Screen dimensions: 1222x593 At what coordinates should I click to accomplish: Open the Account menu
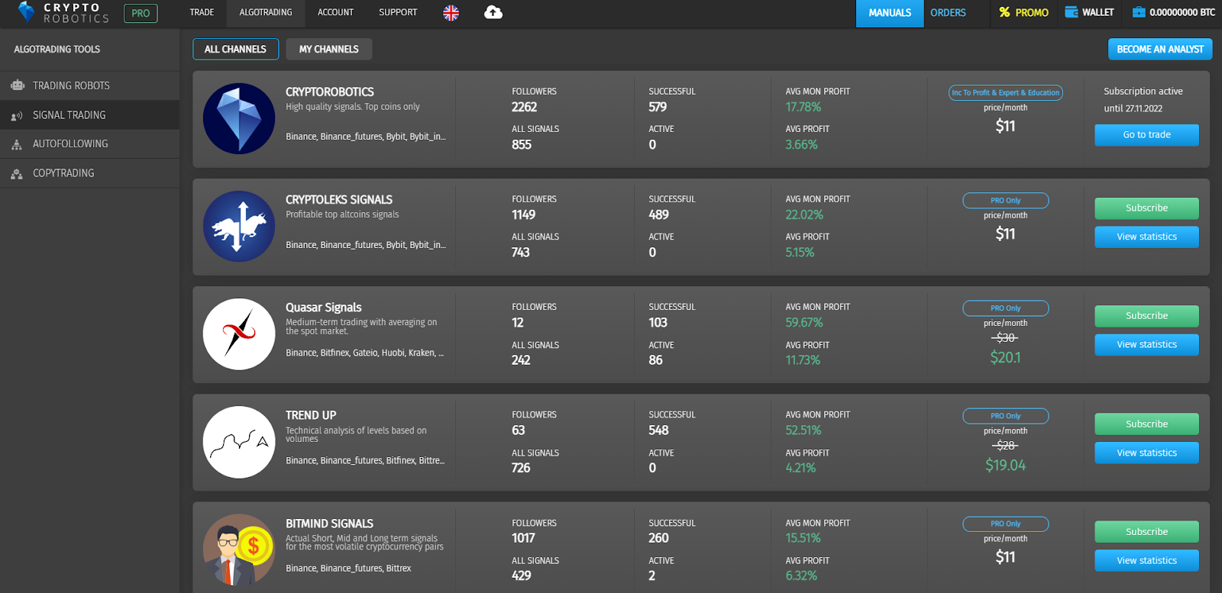(335, 12)
